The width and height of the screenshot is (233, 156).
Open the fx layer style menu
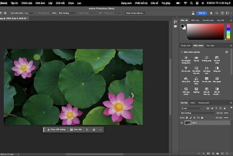click(x=203, y=153)
